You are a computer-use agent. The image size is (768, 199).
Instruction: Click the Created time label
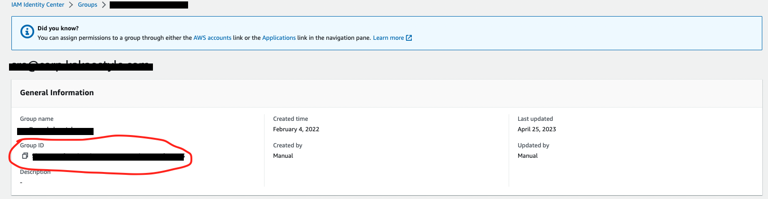(x=291, y=119)
